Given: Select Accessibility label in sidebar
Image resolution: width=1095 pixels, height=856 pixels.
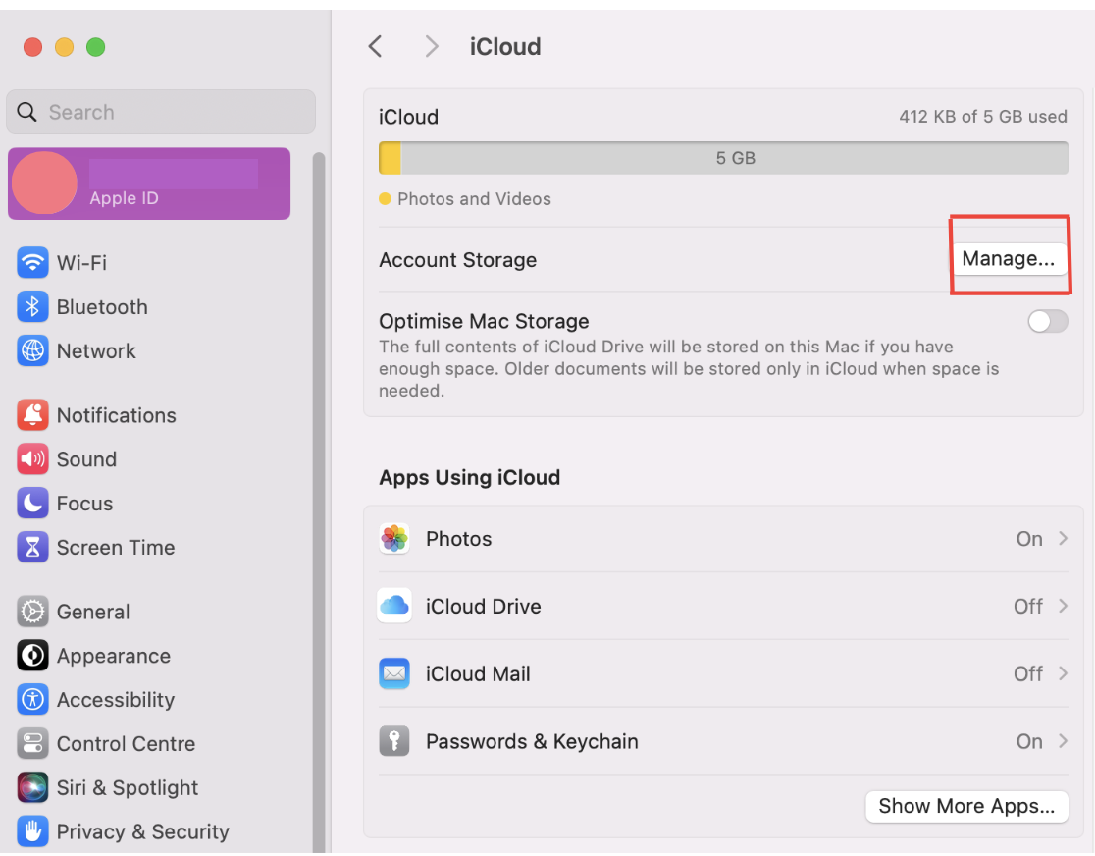Looking at the screenshot, I should coord(115,700).
